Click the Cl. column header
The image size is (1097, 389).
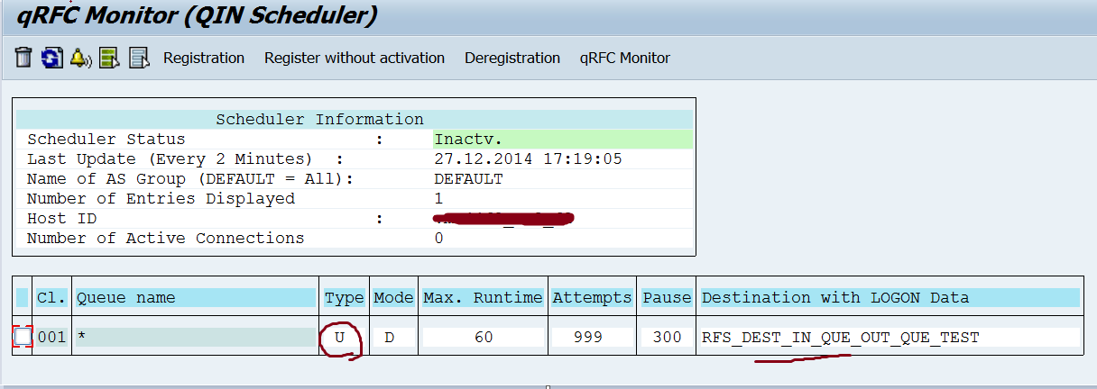coord(51,297)
